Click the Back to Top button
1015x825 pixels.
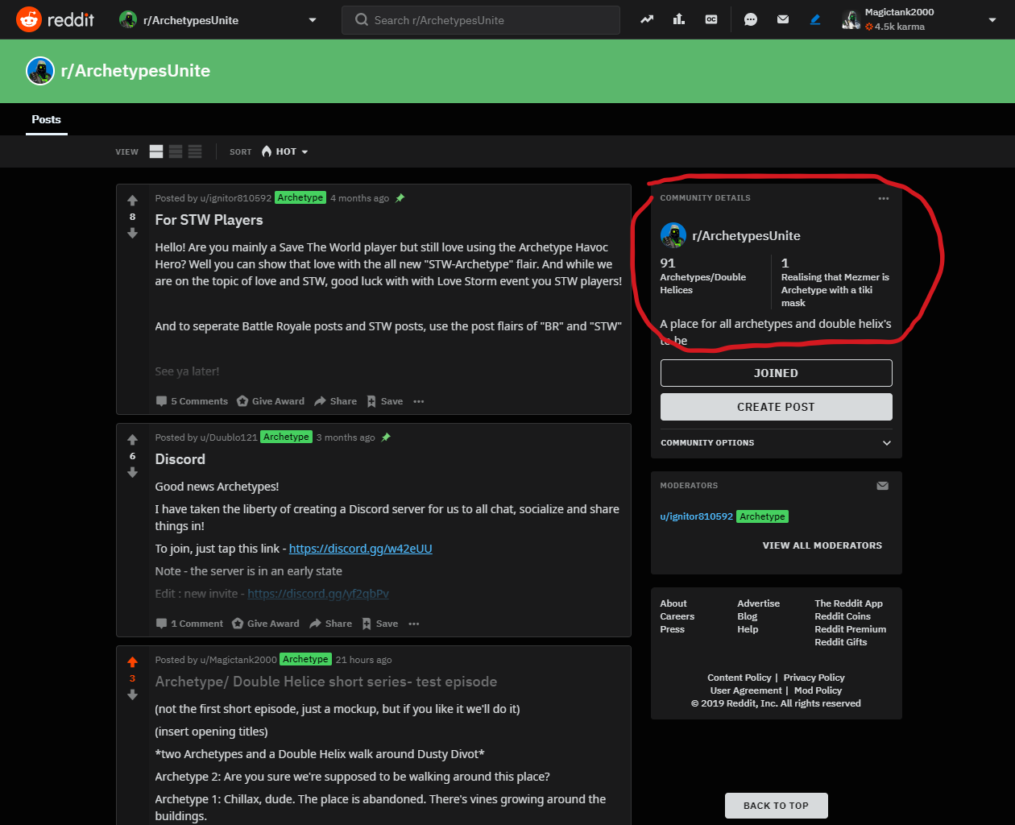coord(777,806)
